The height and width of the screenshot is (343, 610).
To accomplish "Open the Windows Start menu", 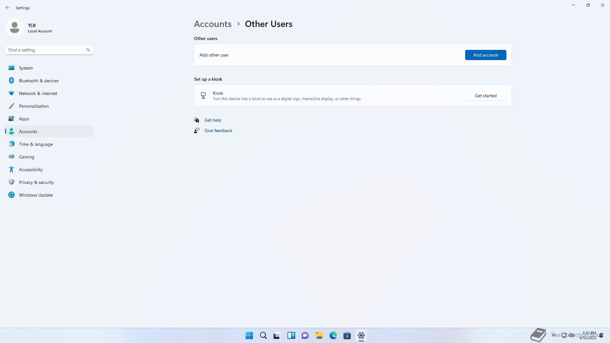I will 249,335.
